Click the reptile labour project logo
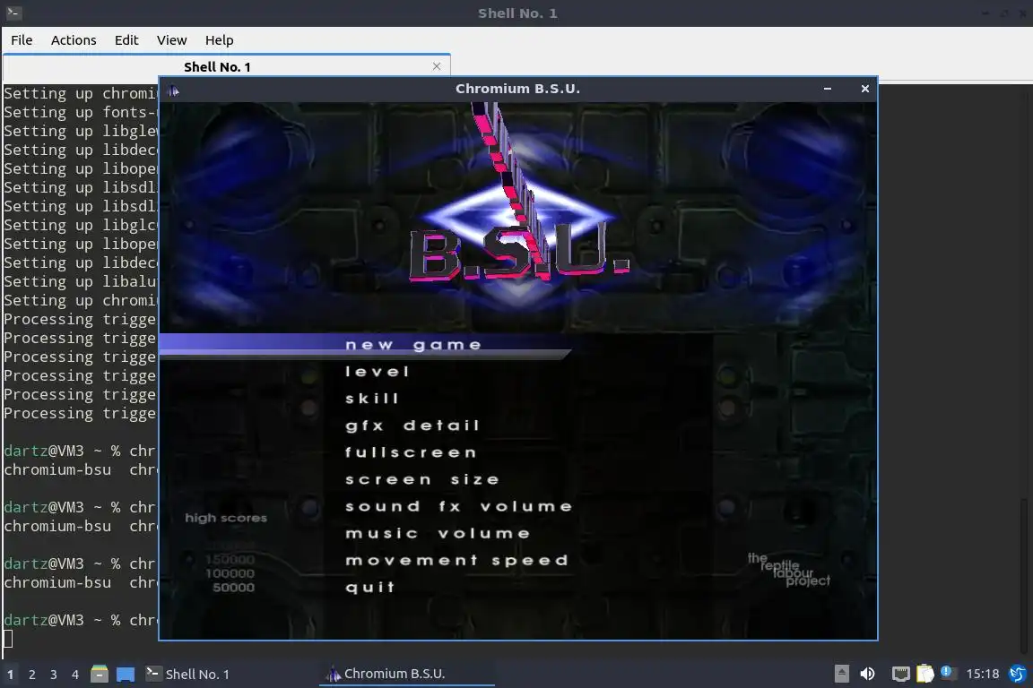Screen dimensions: 1033x688 [789, 570]
